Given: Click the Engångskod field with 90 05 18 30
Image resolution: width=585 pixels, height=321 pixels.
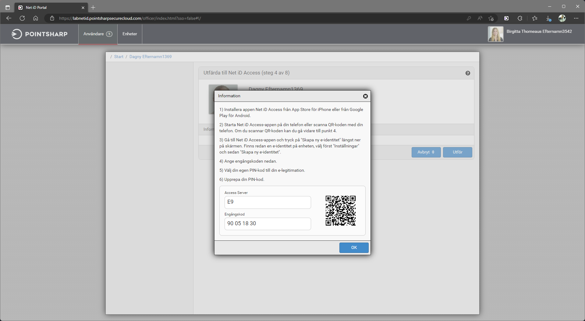Looking at the screenshot, I should 268,224.
